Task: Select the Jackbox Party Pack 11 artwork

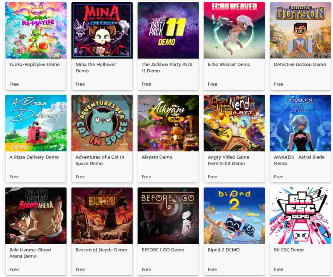Action: 168,30
